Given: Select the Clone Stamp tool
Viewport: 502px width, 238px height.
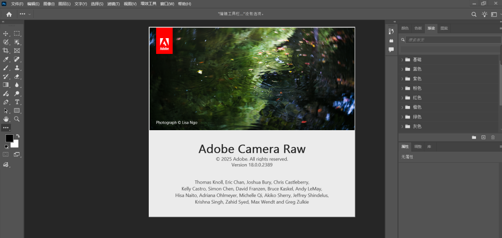Looking at the screenshot, I should point(17,68).
